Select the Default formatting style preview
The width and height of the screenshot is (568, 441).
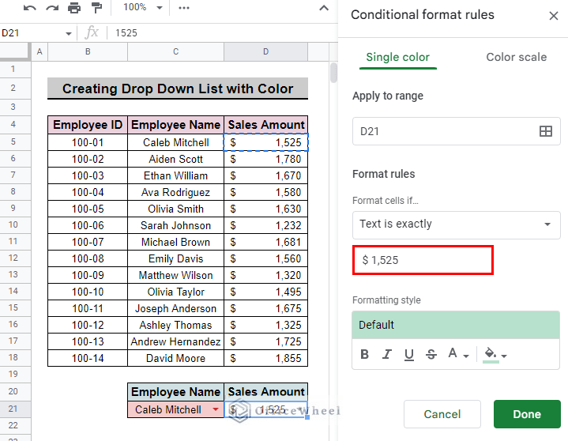click(x=456, y=325)
